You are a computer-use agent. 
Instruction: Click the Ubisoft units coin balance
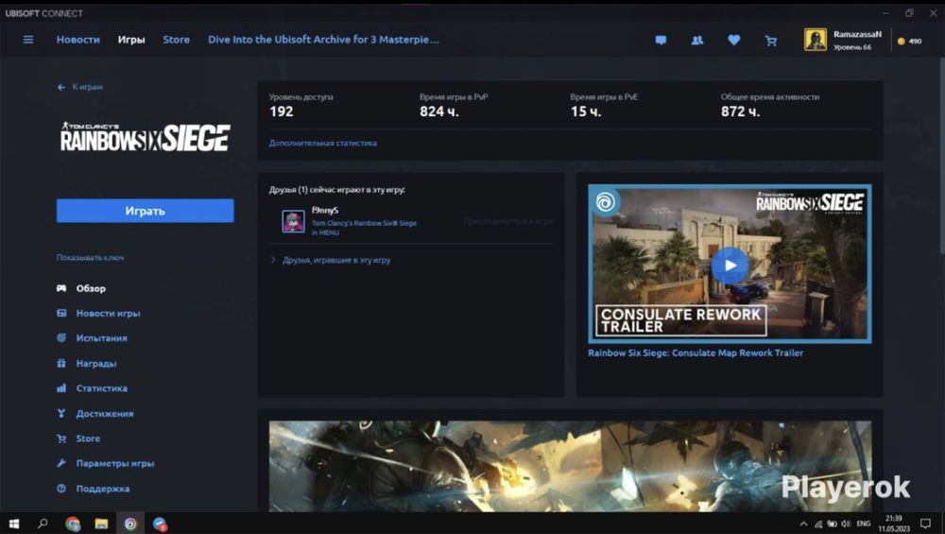[909, 41]
